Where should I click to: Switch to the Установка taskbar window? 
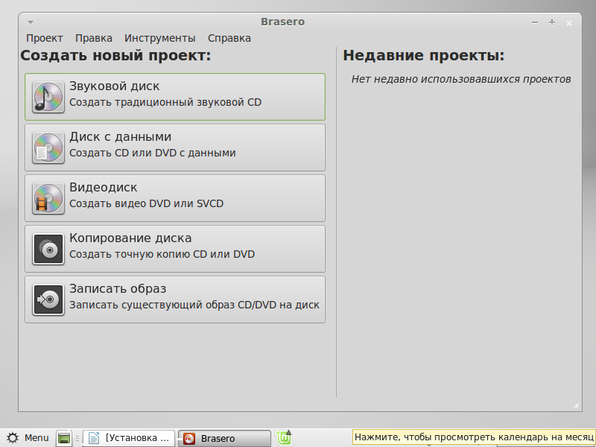[129, 438]
